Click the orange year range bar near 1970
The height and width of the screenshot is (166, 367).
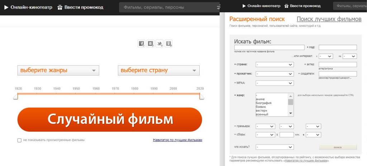(115, 94)
